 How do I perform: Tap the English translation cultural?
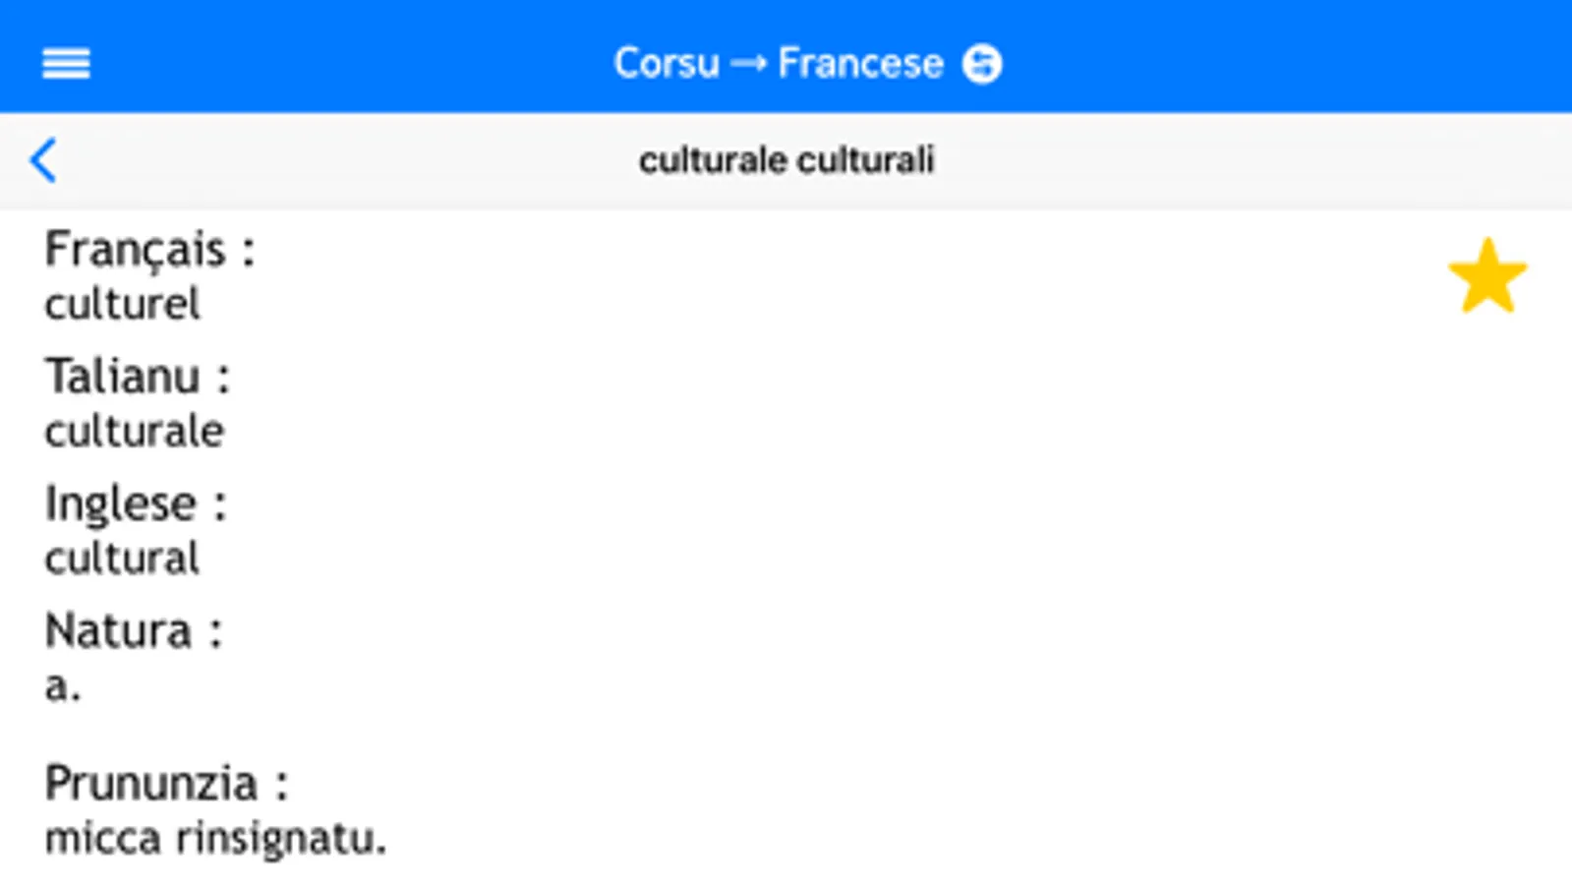point(123,559)
